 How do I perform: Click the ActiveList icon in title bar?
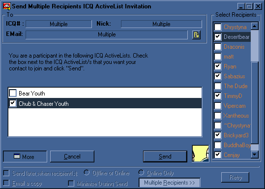click(7, 6)
